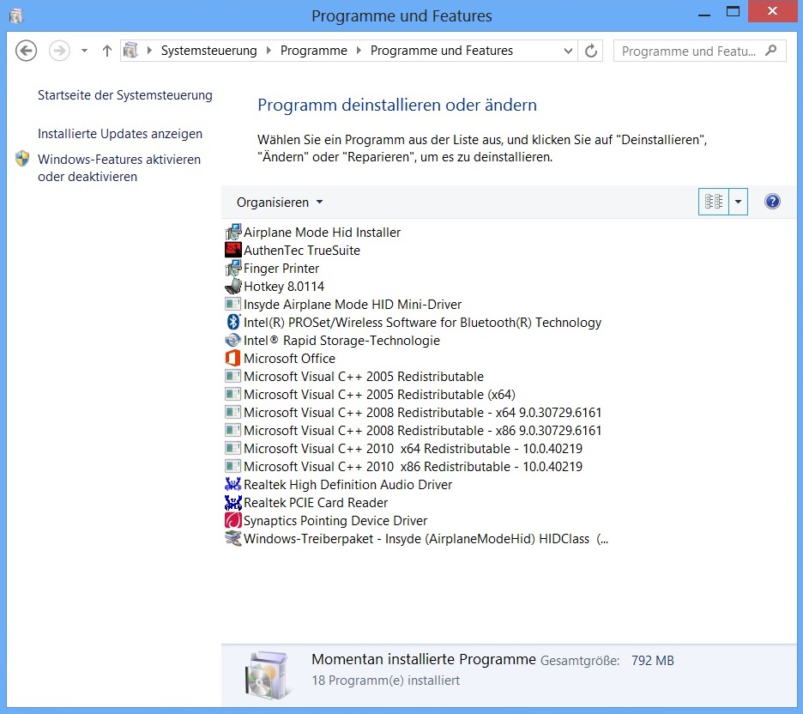Select Realtek High Definition Audio Driver text
This screenshot has height=714, width=803.
point(347,484)
